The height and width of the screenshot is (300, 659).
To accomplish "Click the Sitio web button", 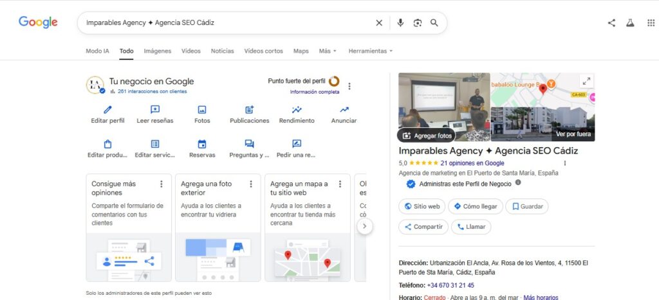I will tap(422, 206).
